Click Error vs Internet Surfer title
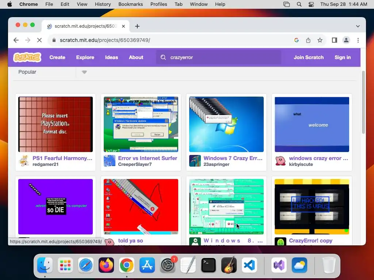Screen dimensions: 374x280 coord(148,158)
